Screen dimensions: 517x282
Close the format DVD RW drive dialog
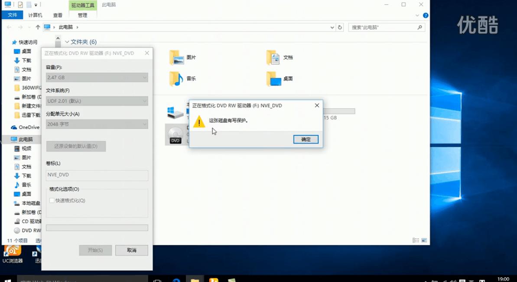[147, 53]
